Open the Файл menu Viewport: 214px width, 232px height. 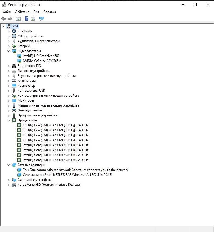tap(7, 12)
